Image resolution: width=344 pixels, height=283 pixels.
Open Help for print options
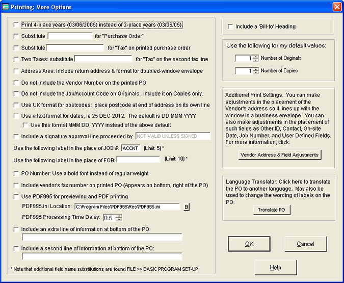click(275, 268)
